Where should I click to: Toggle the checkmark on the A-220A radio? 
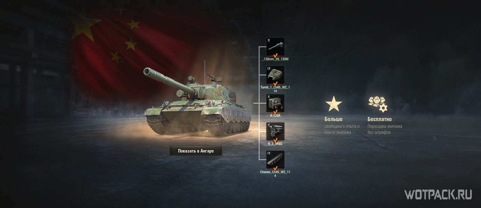tap(276, 112)
